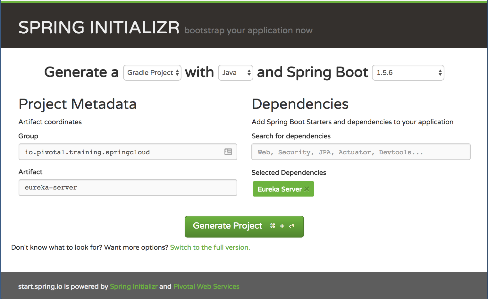This screenshot has height=299, width=488.
Task: Open the Spring Boot 1.5.6 version dropdown
Action: pos(408,73)
